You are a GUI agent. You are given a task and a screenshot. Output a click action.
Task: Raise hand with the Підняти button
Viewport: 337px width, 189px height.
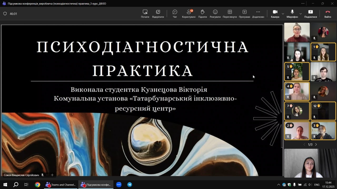(x=202, y=14)
